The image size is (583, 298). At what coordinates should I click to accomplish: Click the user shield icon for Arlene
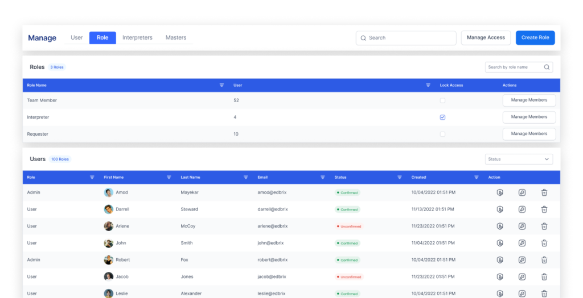(x=500, y=226)
